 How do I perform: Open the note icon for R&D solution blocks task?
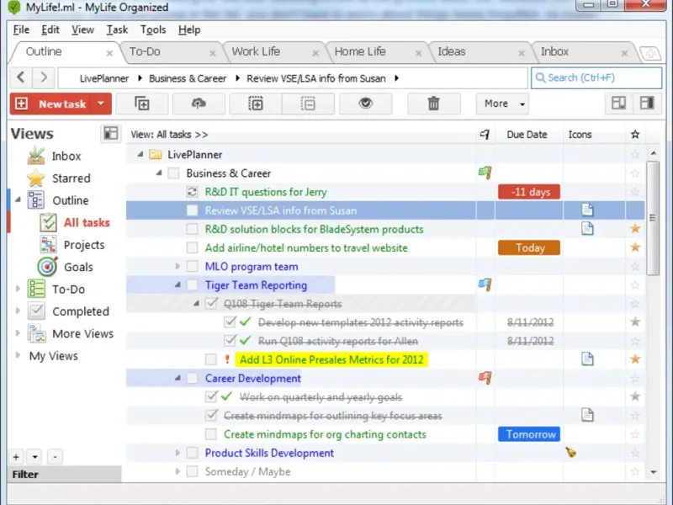pyautogui.click(x=587, y=228)
